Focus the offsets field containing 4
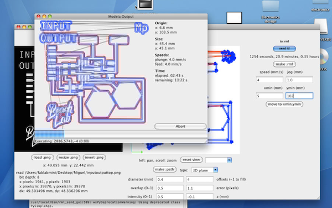332x208 pixels. [199, 179]
